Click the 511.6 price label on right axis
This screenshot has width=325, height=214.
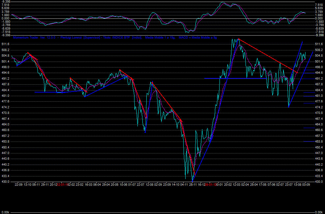319,44
